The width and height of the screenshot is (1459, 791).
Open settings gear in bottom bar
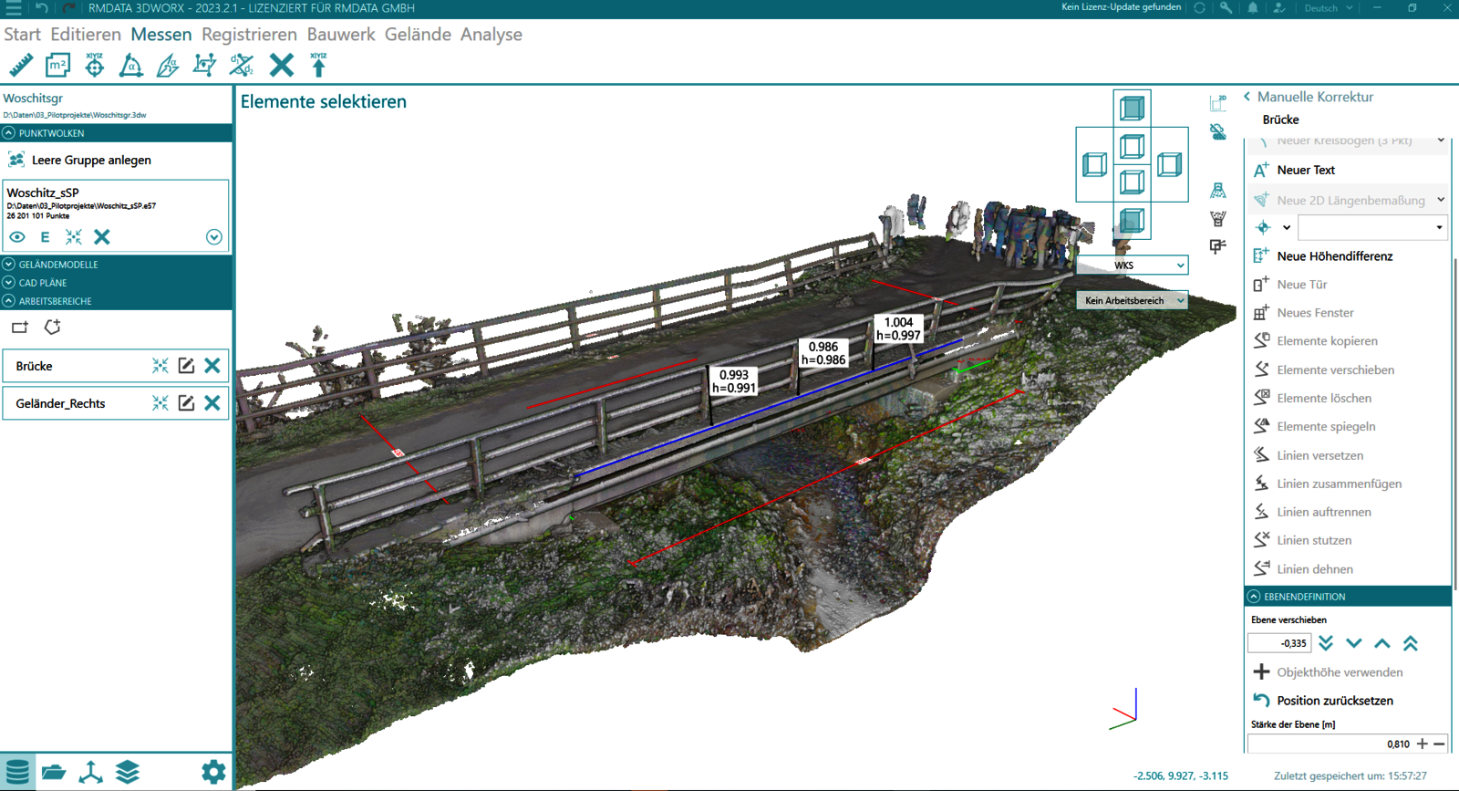[213, 772]
